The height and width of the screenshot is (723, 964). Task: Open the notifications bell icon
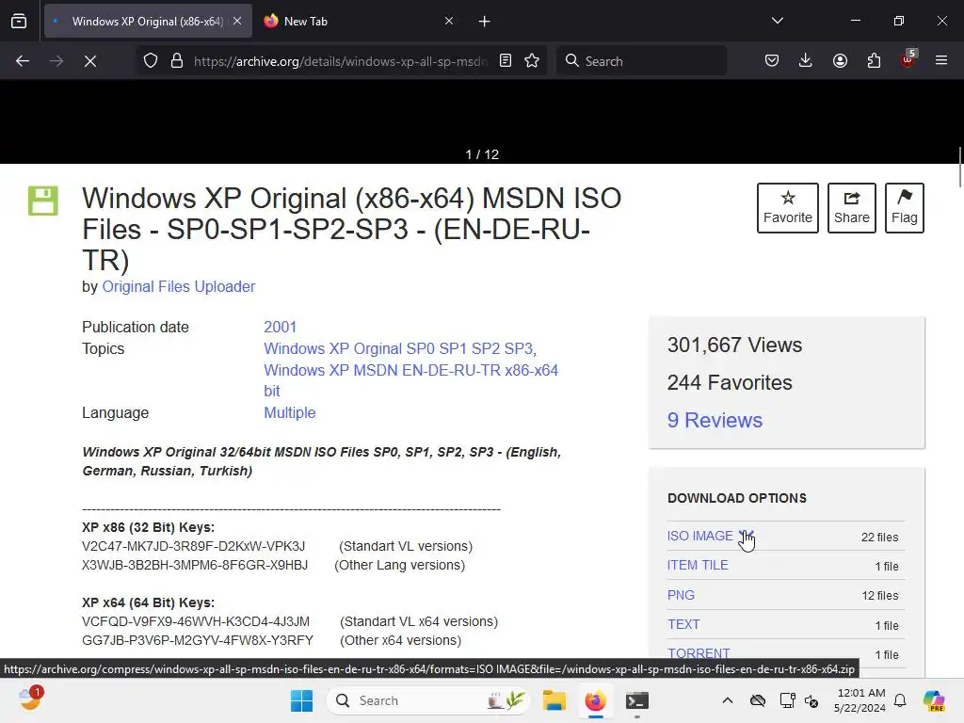tap(900, 700)
